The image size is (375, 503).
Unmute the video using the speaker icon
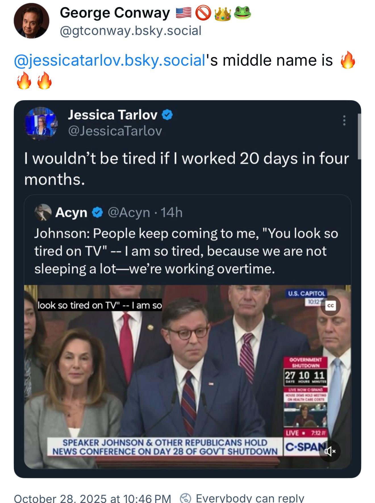pos(330,451)
